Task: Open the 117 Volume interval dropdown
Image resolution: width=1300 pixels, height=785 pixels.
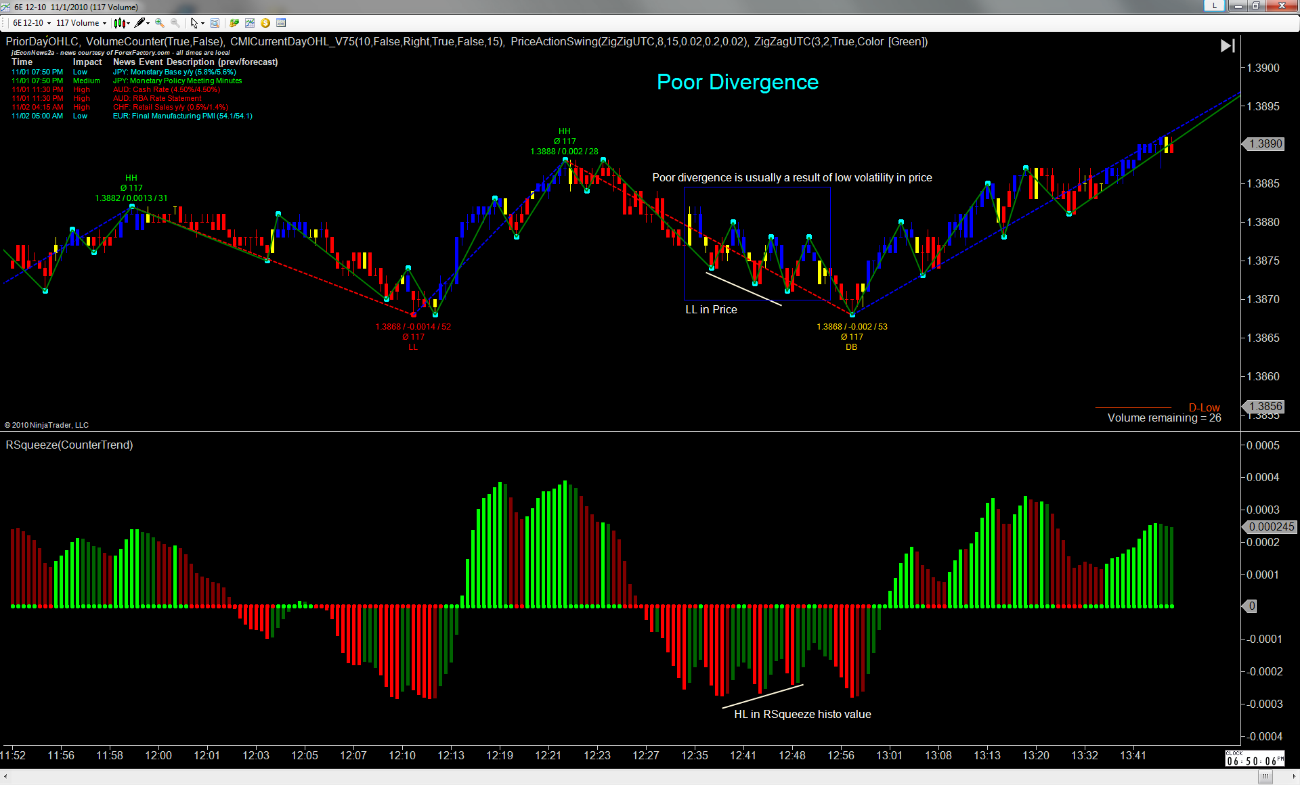Action: pyautogui.click(x=81, y=23)
